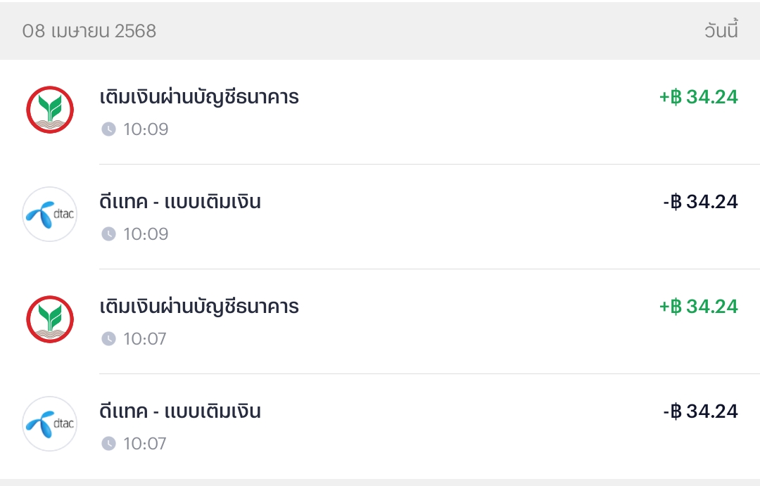760x486 pixels.
Task: Tap the 10:07 time under bank top-up
Action: (145, 339)
